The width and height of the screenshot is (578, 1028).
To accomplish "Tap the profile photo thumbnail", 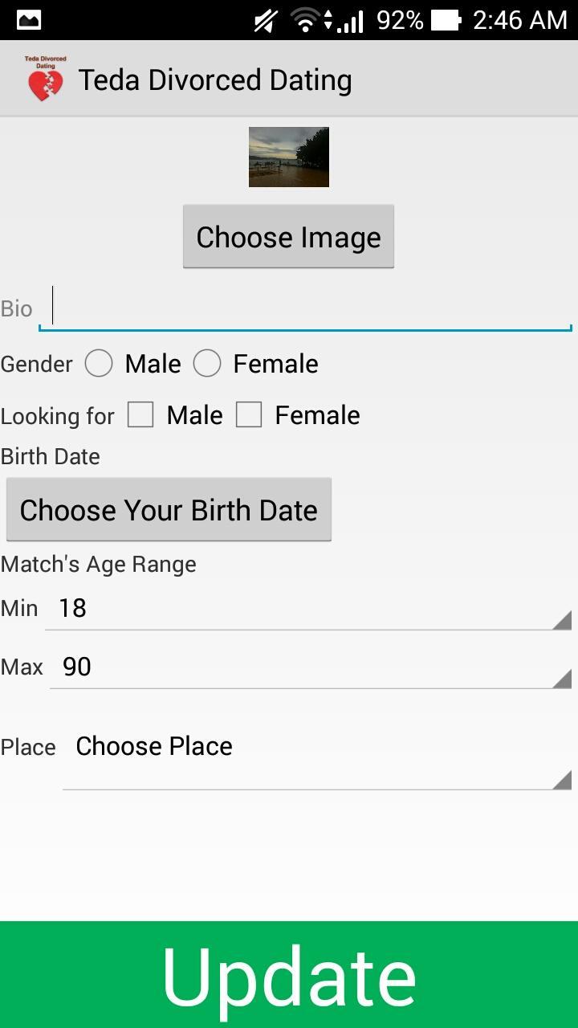I will [x=289, y=157].
